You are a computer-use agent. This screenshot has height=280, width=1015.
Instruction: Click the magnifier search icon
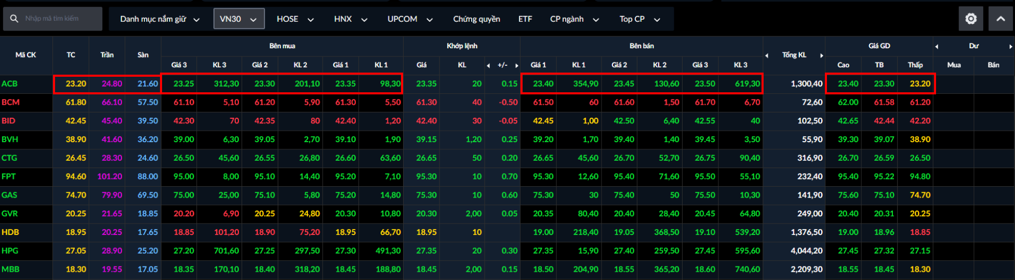pos(14,19)
